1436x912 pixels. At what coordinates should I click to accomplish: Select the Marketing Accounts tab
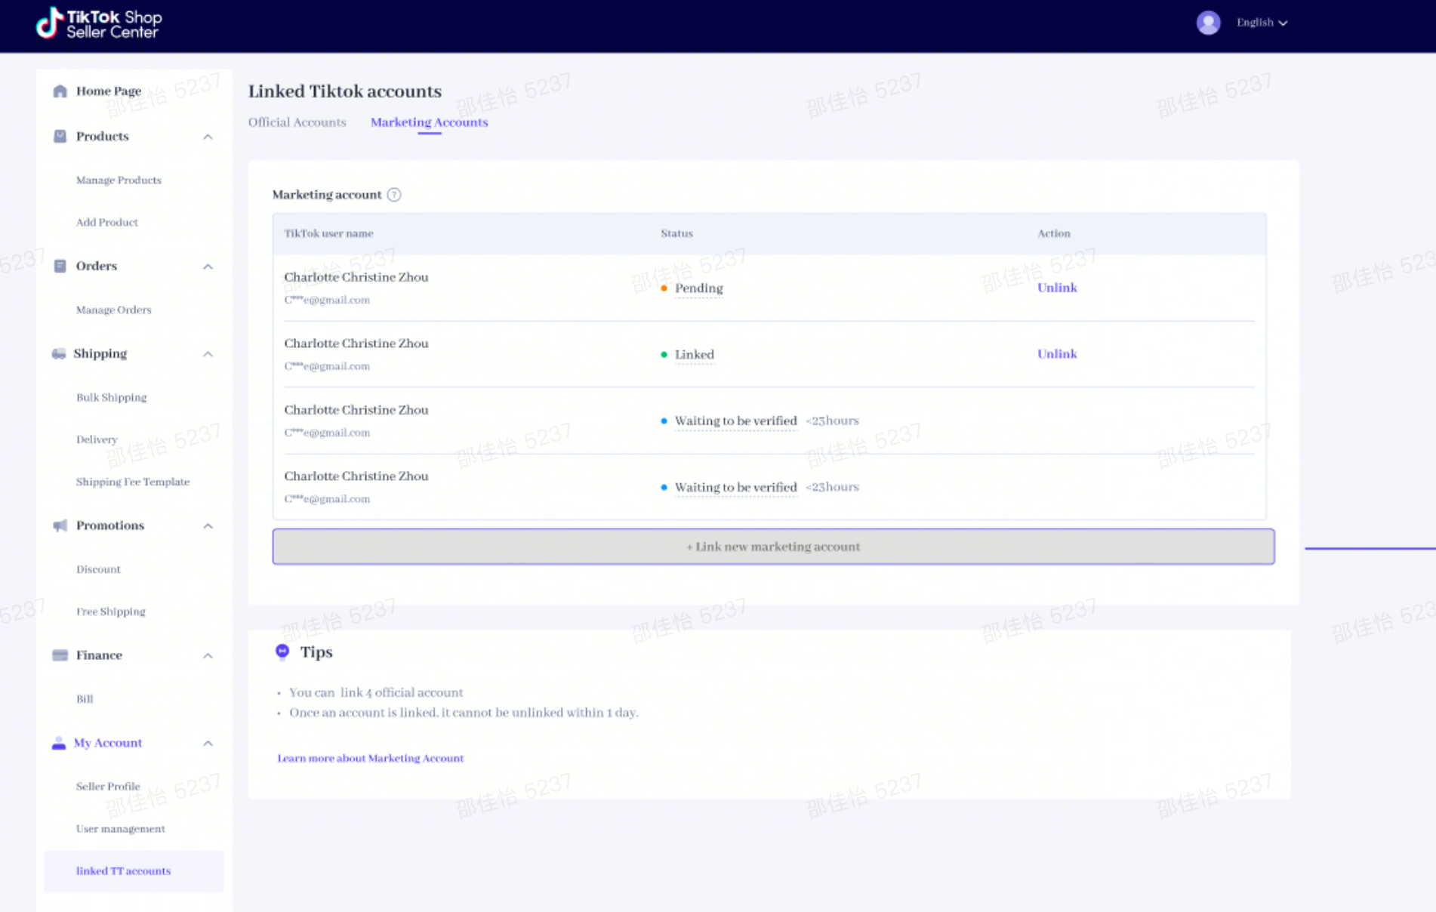tap(429, 122)
